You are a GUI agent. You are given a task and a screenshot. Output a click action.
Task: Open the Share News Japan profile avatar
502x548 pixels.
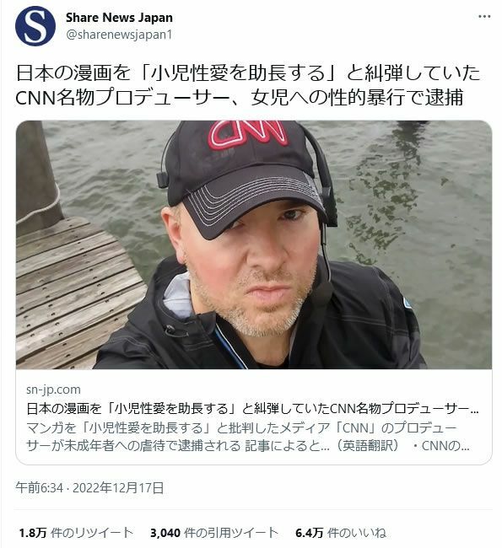click(x=35, y=26)
